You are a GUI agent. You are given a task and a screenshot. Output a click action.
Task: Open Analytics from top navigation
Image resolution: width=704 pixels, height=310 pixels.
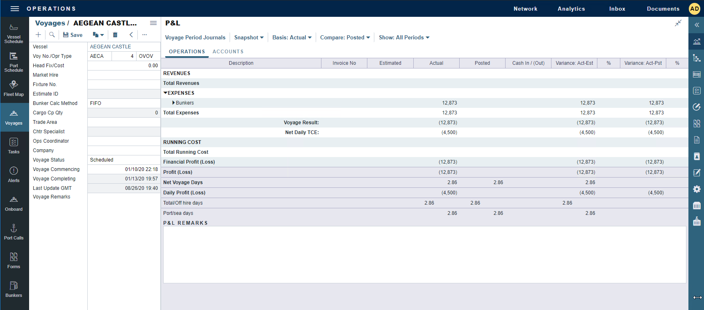571,9
